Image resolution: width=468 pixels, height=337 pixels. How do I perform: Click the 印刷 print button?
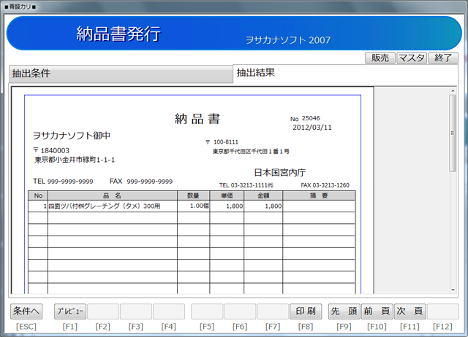(306, 311)
